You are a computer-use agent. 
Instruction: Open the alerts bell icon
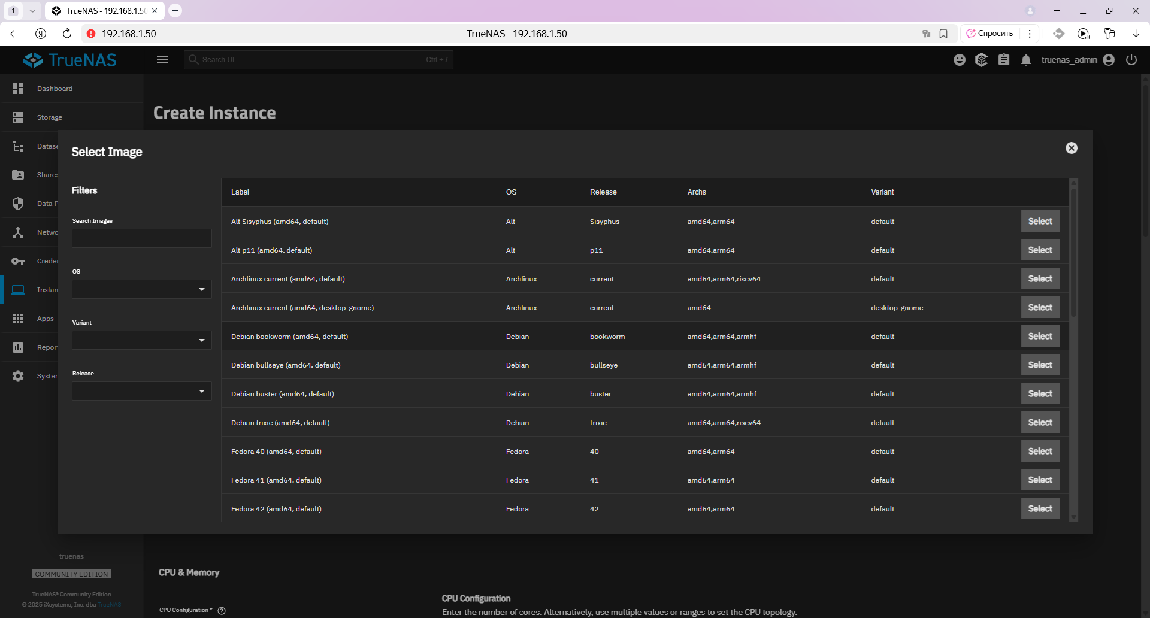coord(1026,60)
